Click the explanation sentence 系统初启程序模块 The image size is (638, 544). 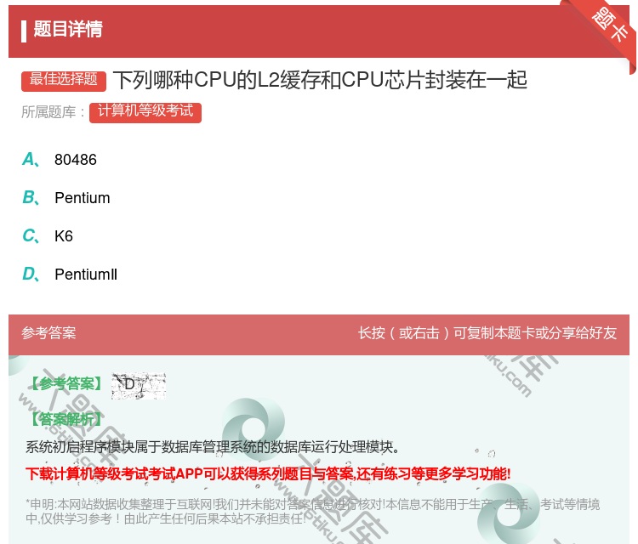[213, 447]
